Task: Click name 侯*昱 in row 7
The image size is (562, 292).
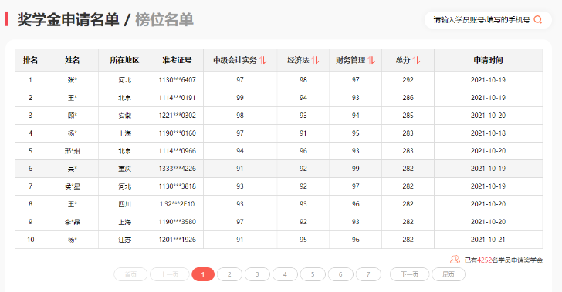Action: tap(72, 186)
